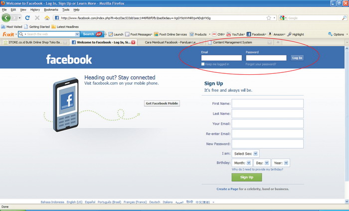Bookmark this page with the star icon
Image resolution: width=349 pixels, height=211 pixels.
click(268, 18)
